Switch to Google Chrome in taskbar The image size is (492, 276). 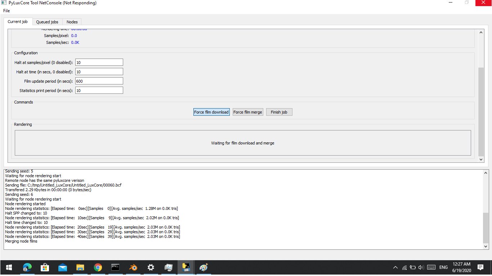point(98,267)
